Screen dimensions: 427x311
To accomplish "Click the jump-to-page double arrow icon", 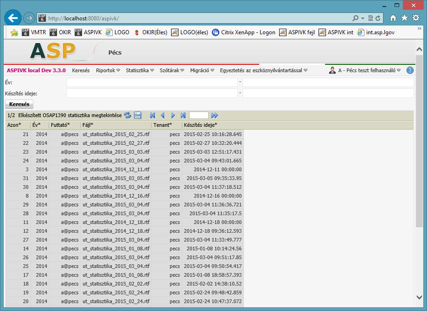I will point(215,115).
